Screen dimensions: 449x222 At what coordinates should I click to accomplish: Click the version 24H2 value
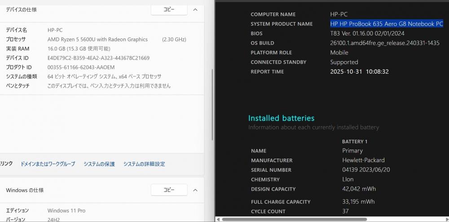tap(53, 219)
